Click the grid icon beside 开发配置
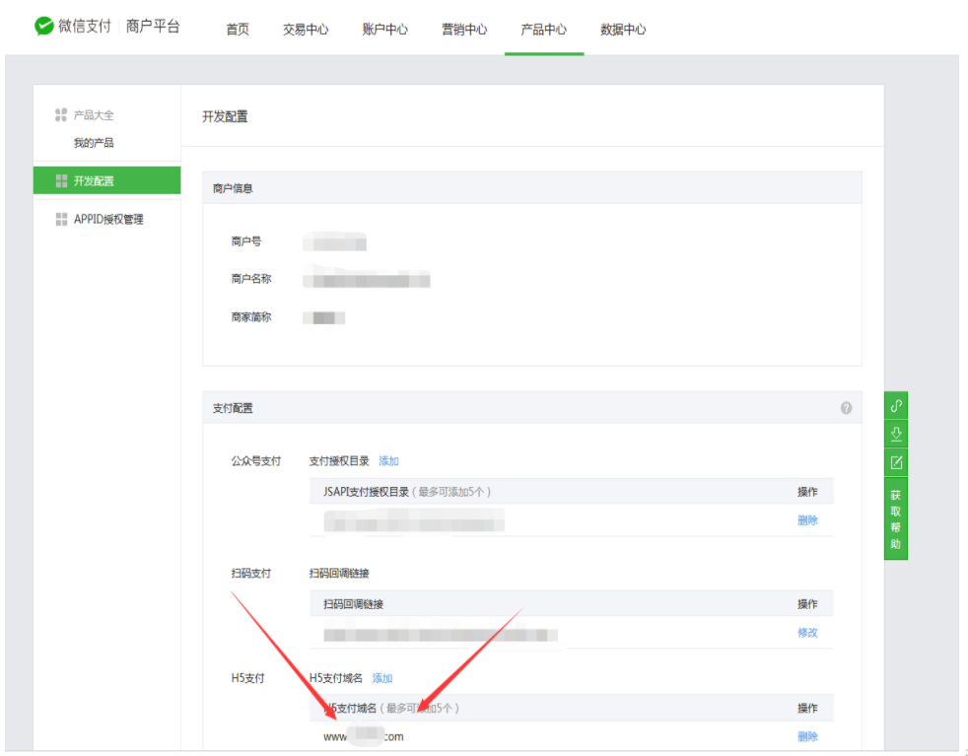Image resolution: width=968 pixels, height=756 pixels. point(61,180)
